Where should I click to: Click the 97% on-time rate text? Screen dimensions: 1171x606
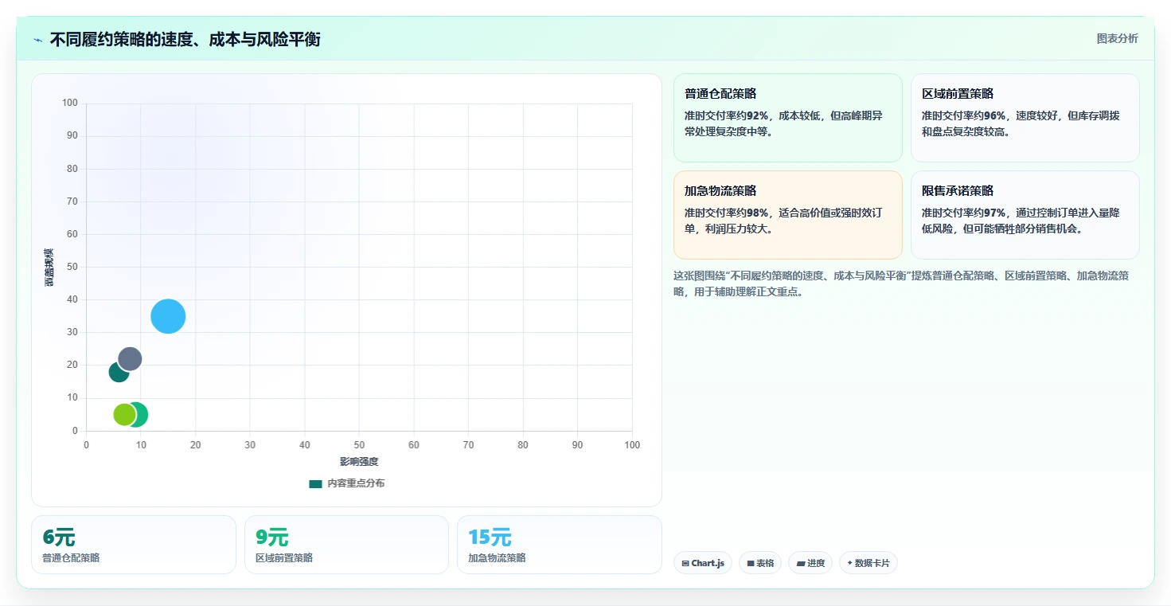995,213
